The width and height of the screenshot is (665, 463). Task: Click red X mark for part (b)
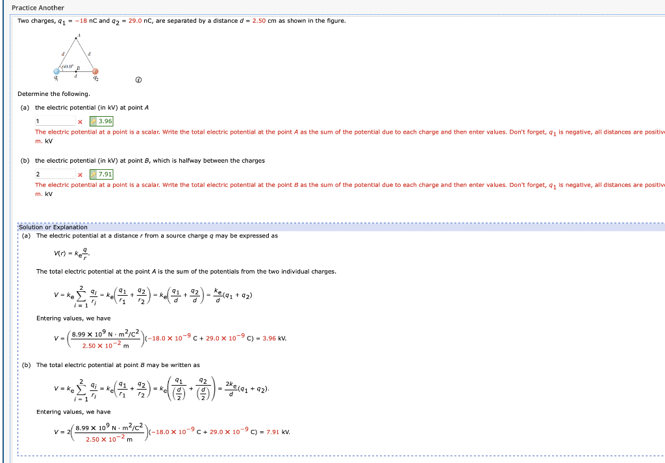click(x=80, y=174)
